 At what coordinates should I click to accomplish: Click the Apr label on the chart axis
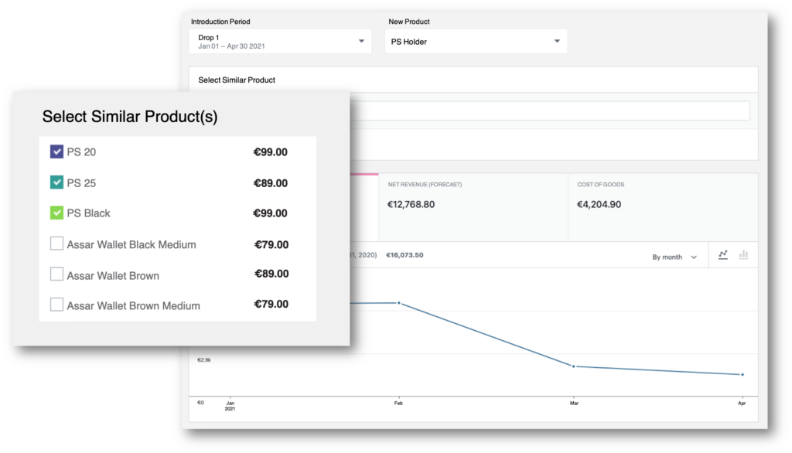742,403
